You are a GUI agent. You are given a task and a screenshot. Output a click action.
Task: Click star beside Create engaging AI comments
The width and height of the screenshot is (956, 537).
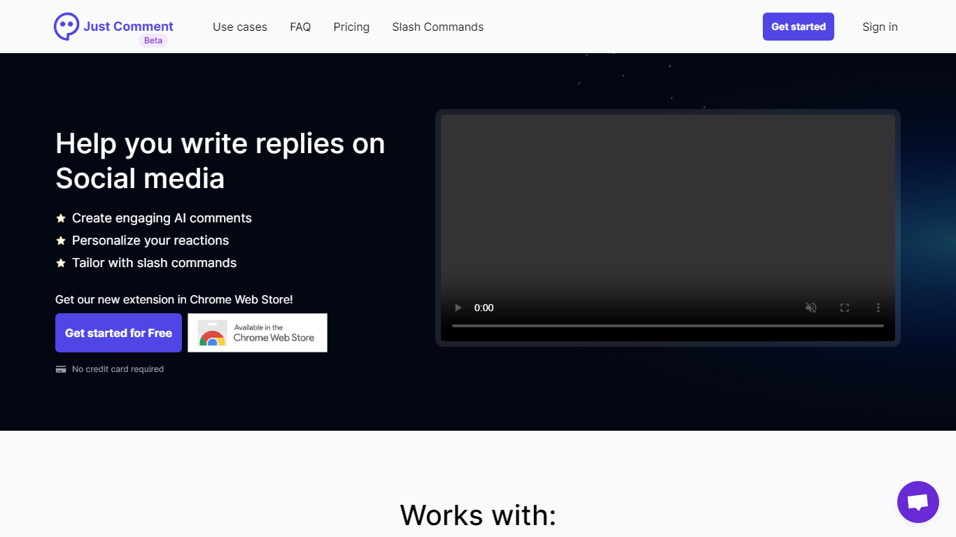(61, 218)
